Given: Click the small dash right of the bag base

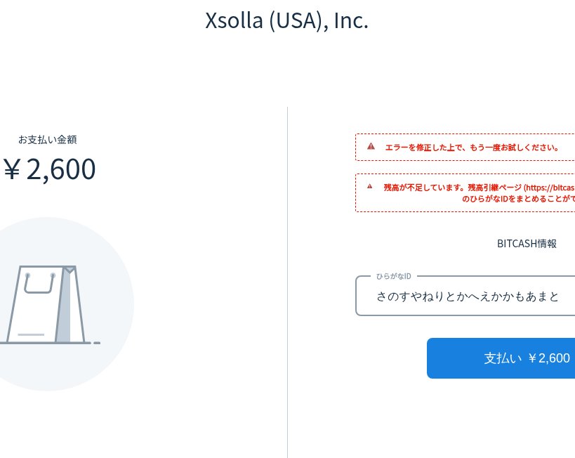Looking at the screenshot, I should pyautogui.click(x=97, y=343).
